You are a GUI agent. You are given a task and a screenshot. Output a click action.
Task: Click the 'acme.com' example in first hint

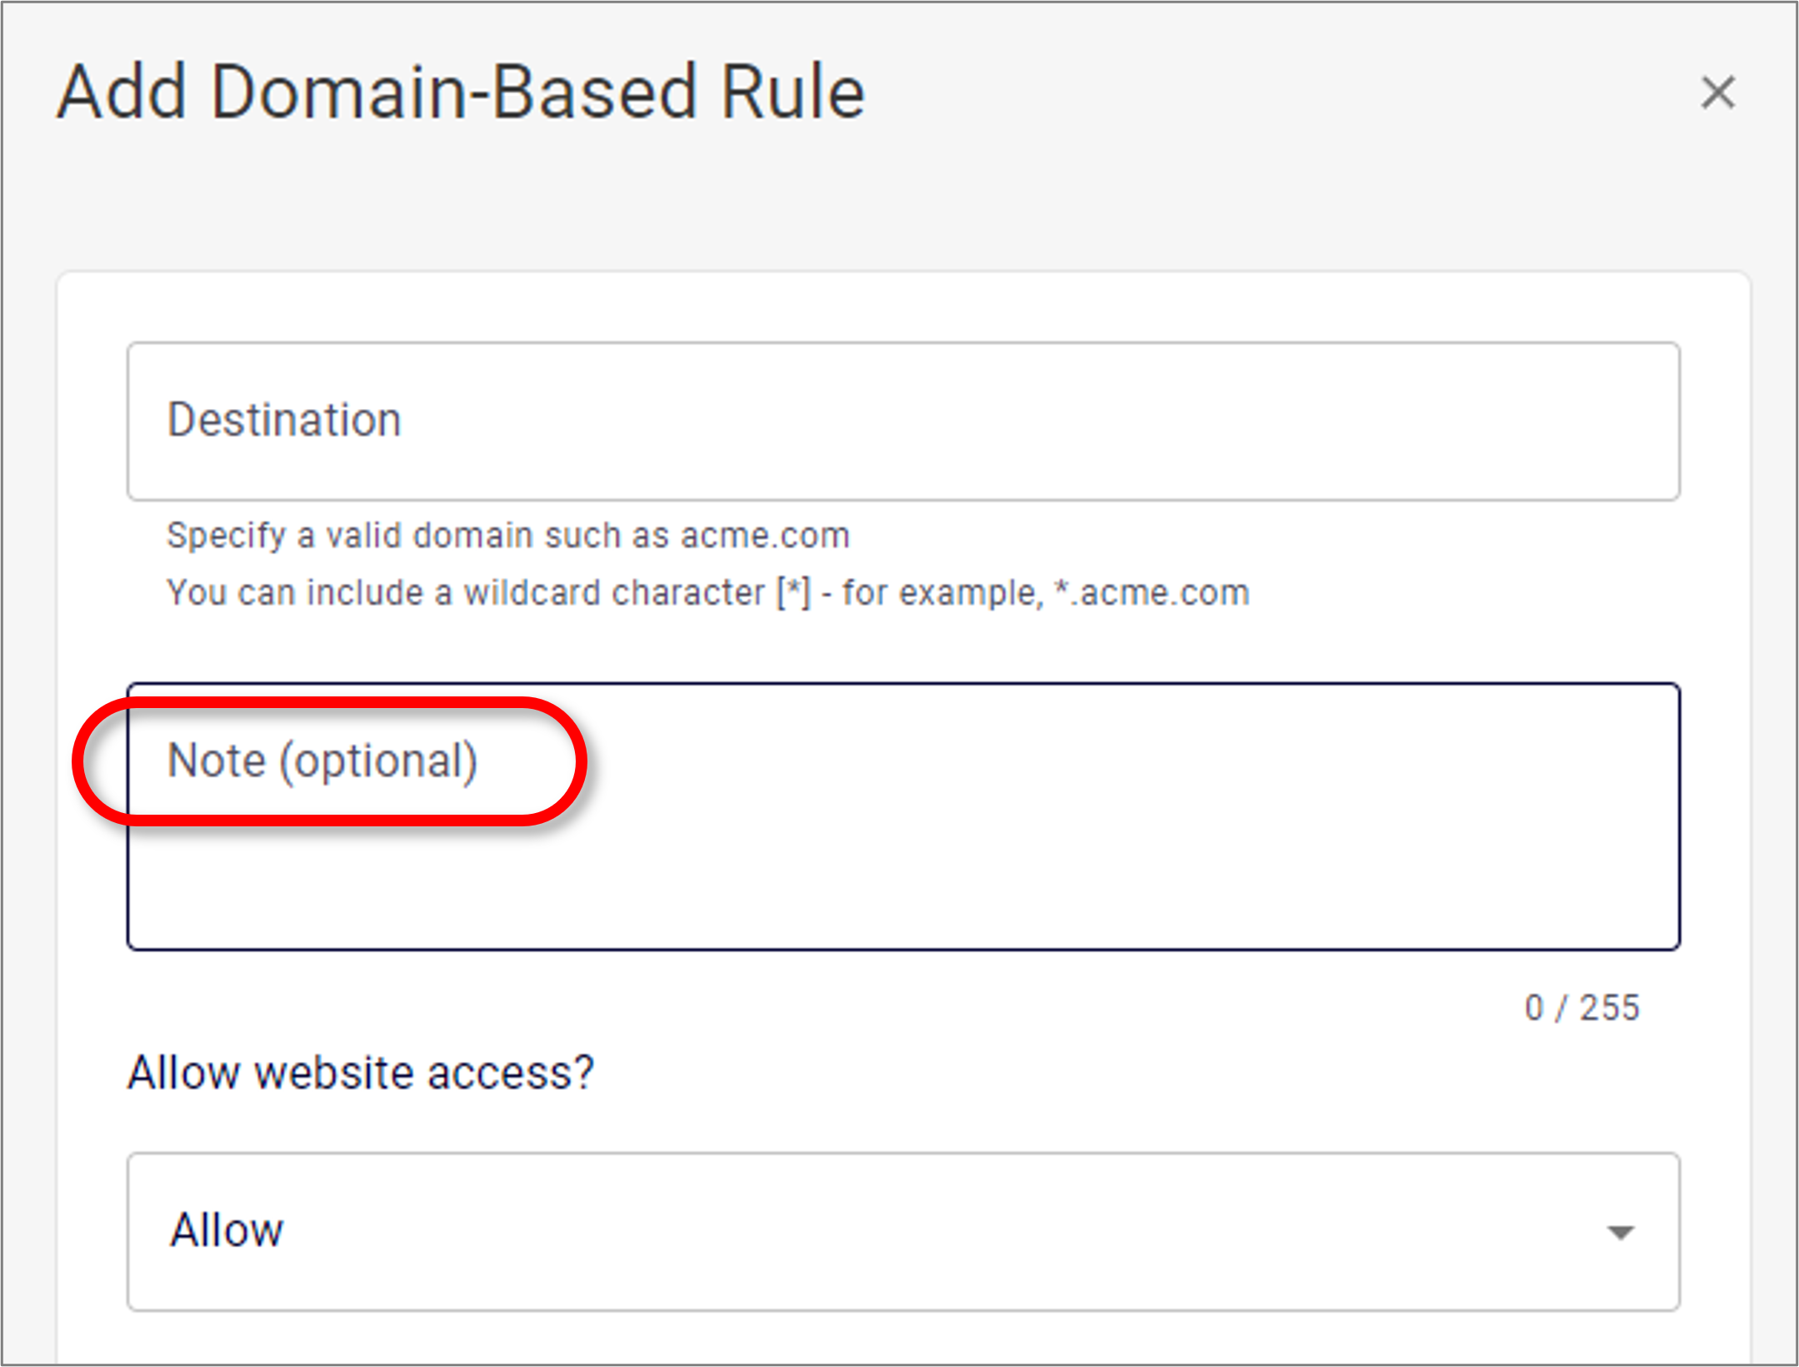point(765,536)
